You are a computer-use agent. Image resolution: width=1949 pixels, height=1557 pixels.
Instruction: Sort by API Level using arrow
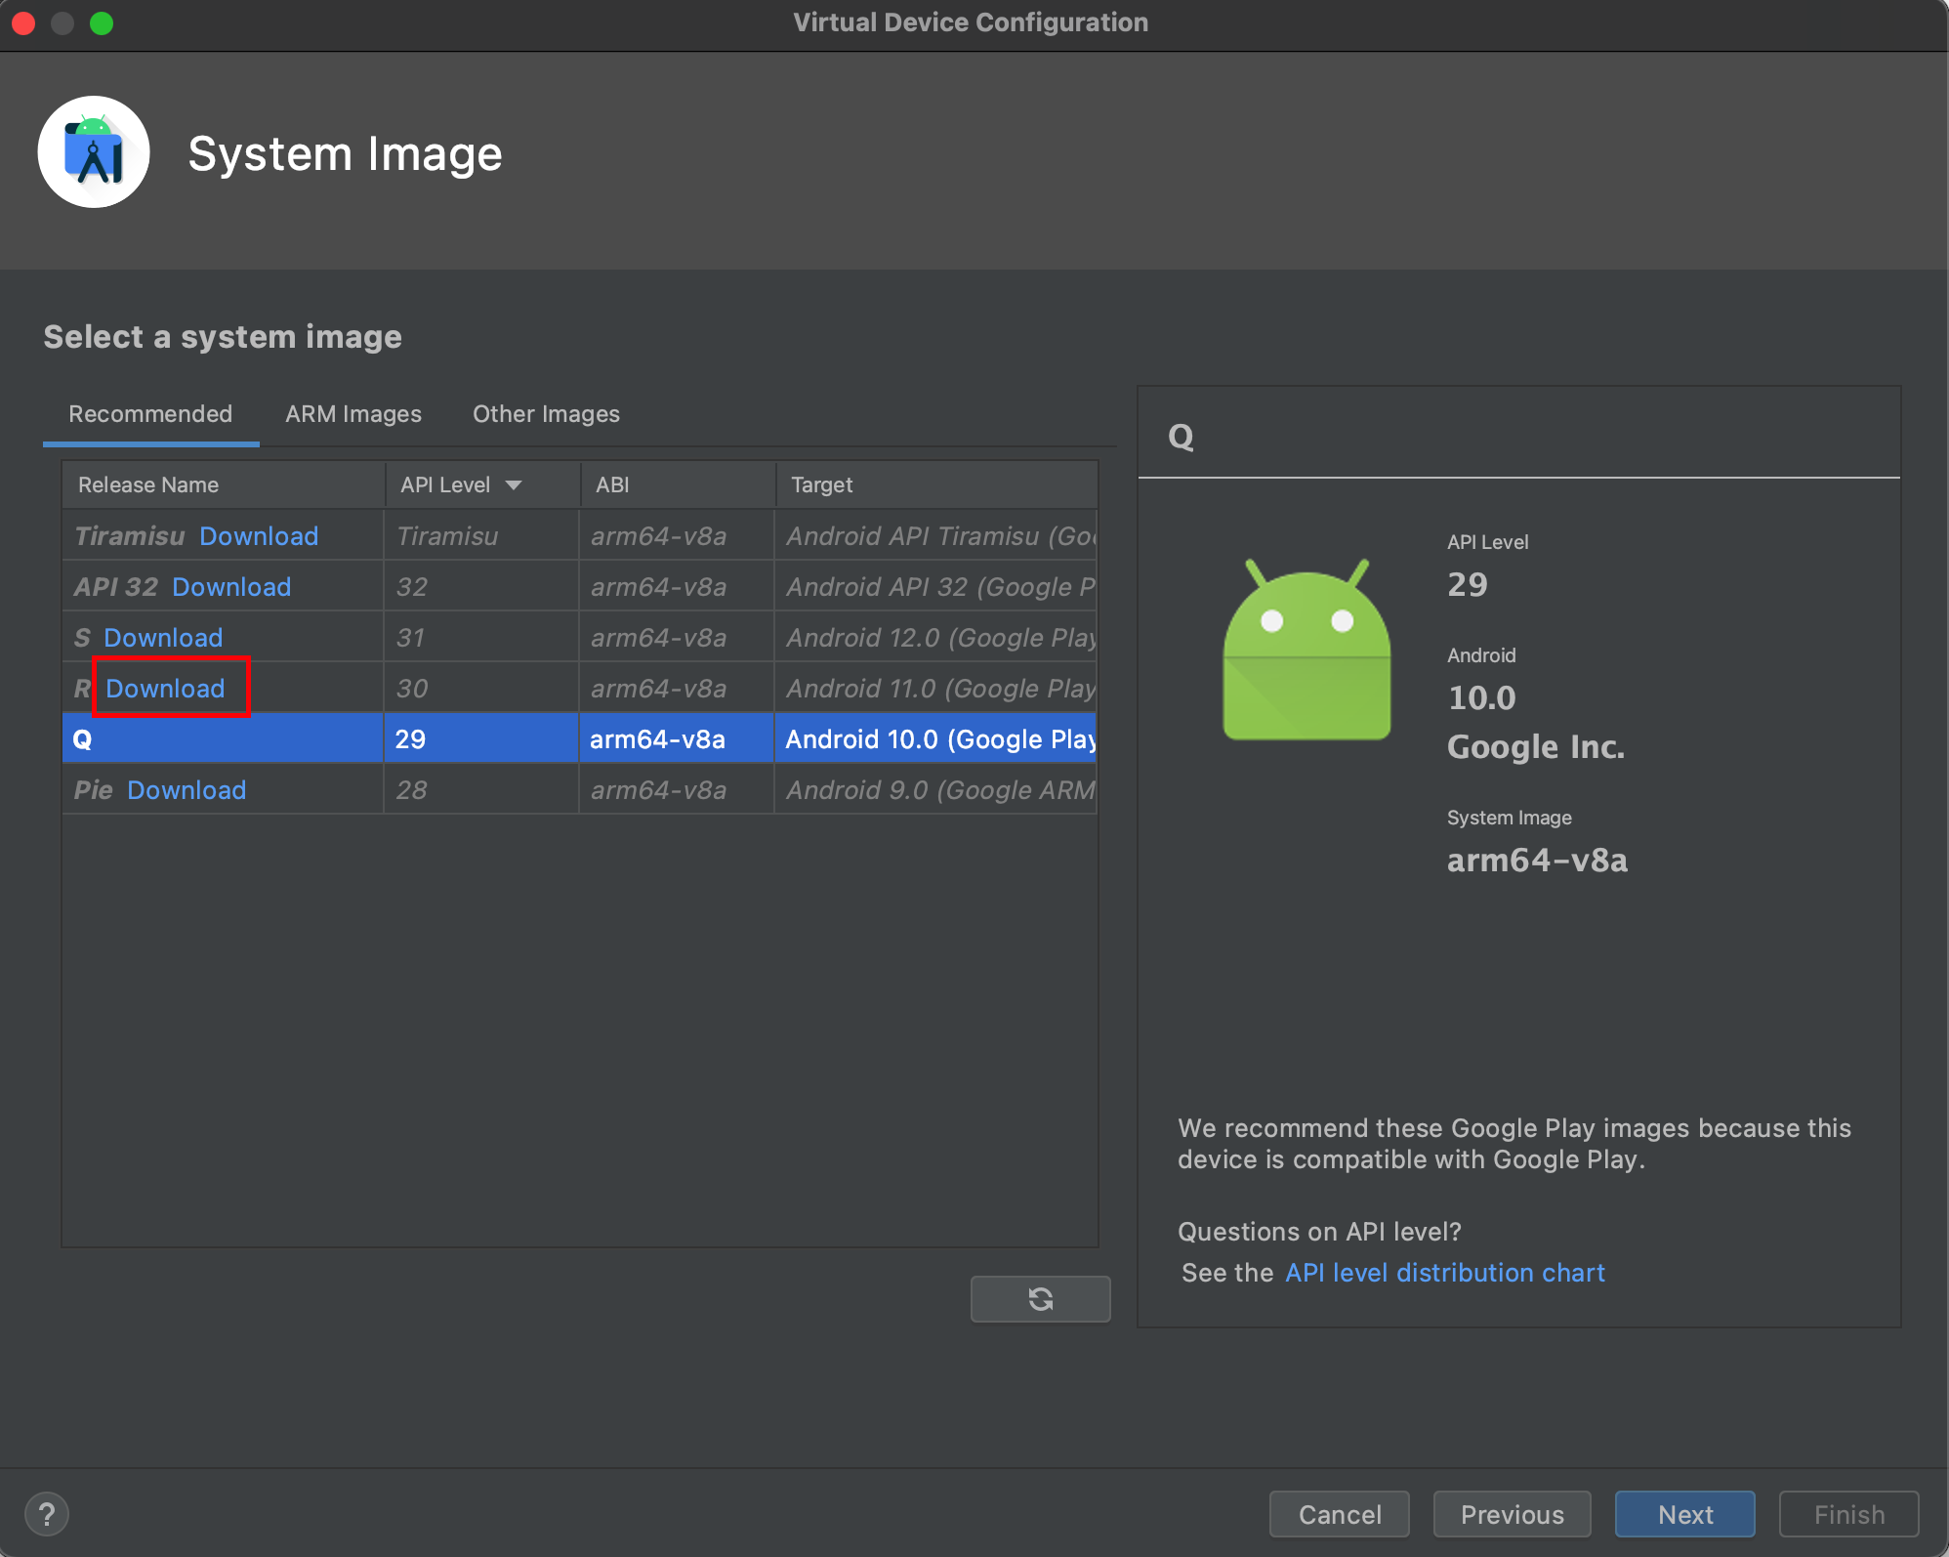click(514, 485)
